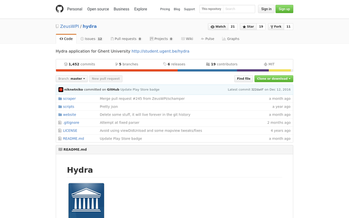This screenshot has width=349, height=218.
Task: Click the .gitignore file icon
Action: pyautogui.click(x=60, y=123)
